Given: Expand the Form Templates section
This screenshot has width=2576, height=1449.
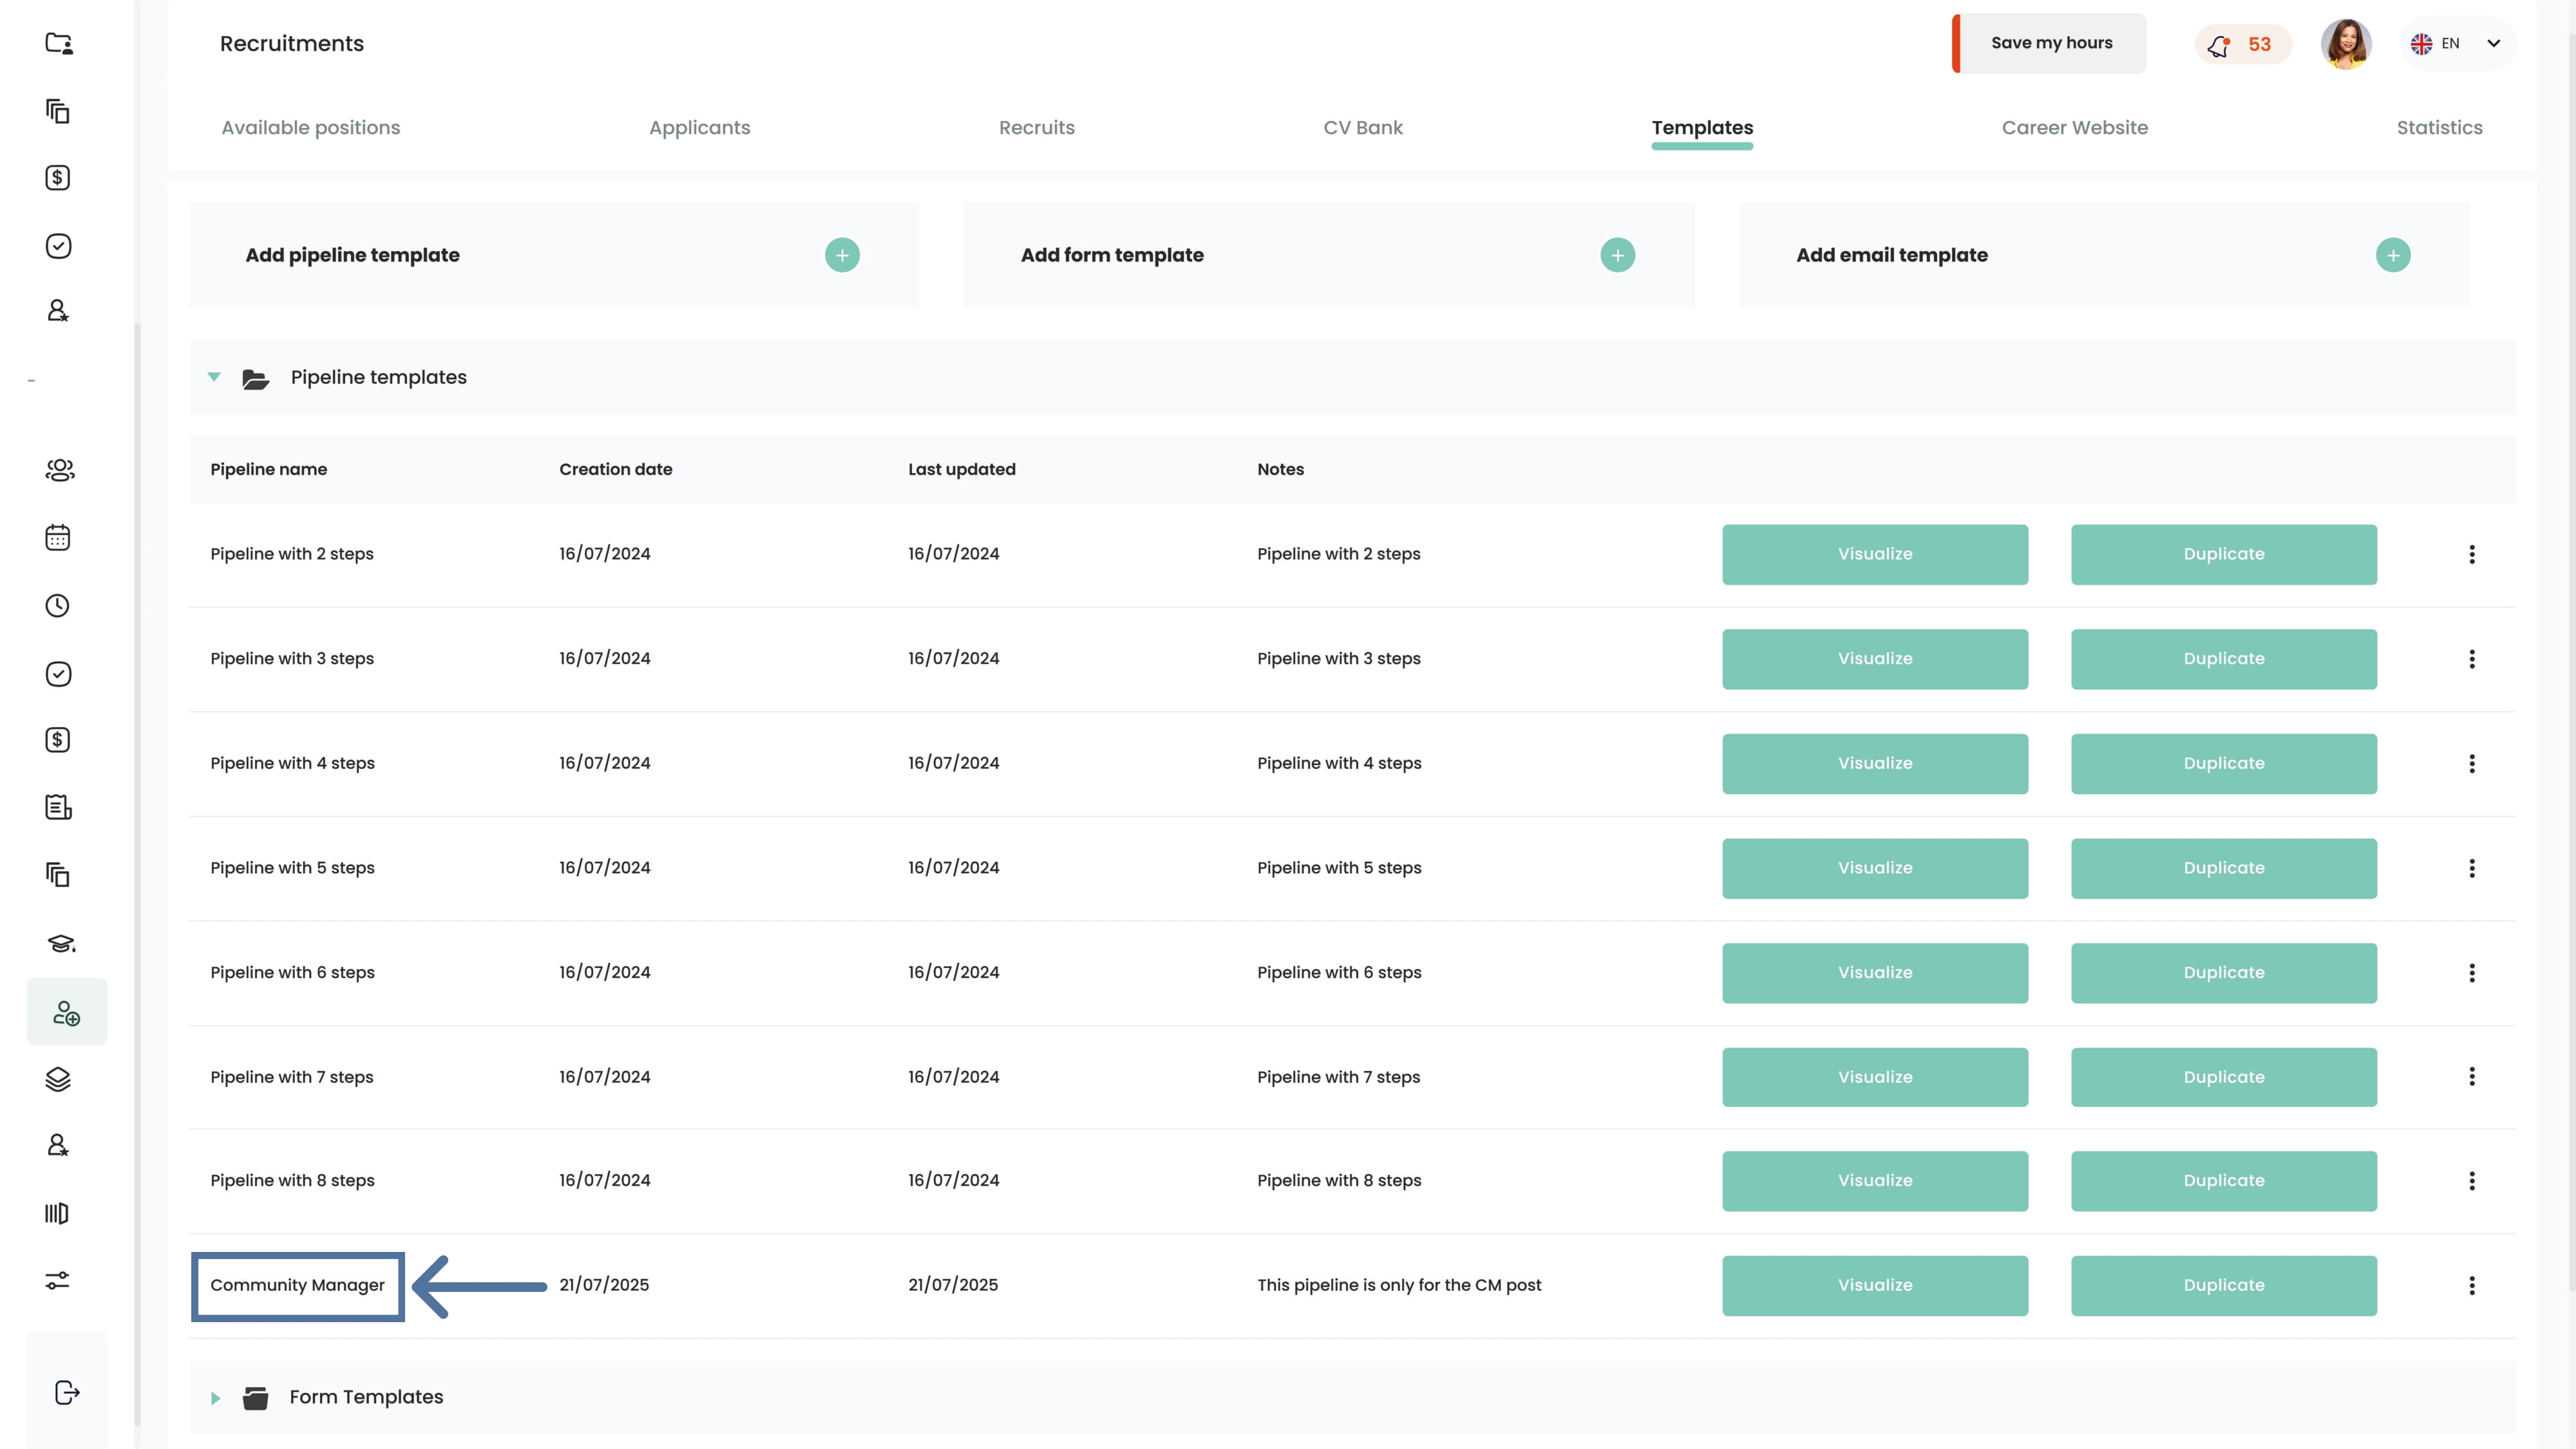Looking at the screenshot, I should click(x=215, y=1398).
